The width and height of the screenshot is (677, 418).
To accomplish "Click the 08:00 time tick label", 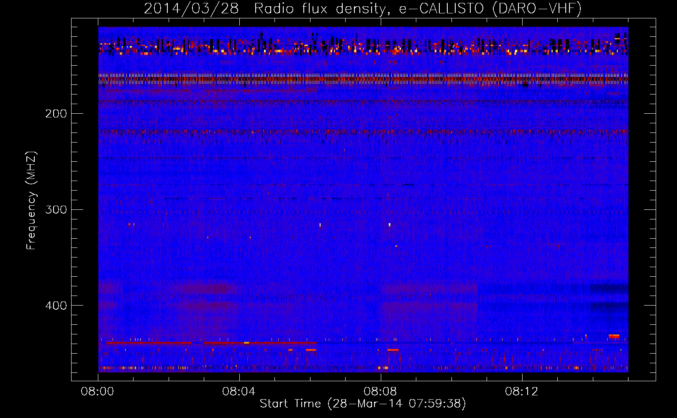I will click(x=97, y=392).
